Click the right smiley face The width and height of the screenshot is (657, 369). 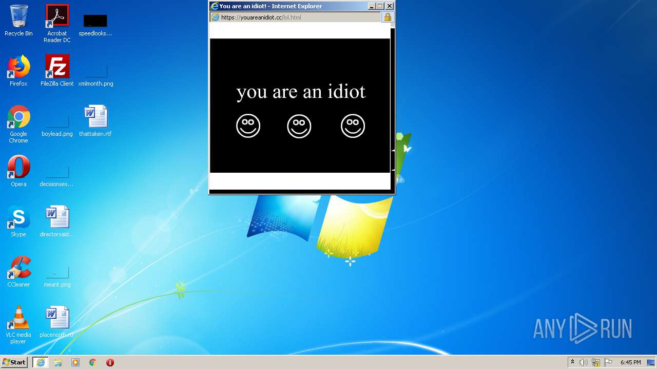pos(353,126)
